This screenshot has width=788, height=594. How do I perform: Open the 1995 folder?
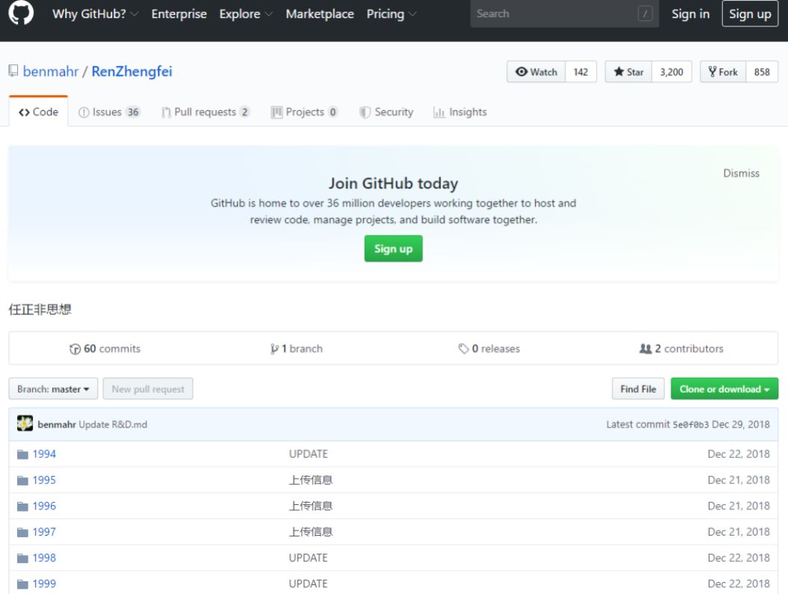tap(44, 480)
